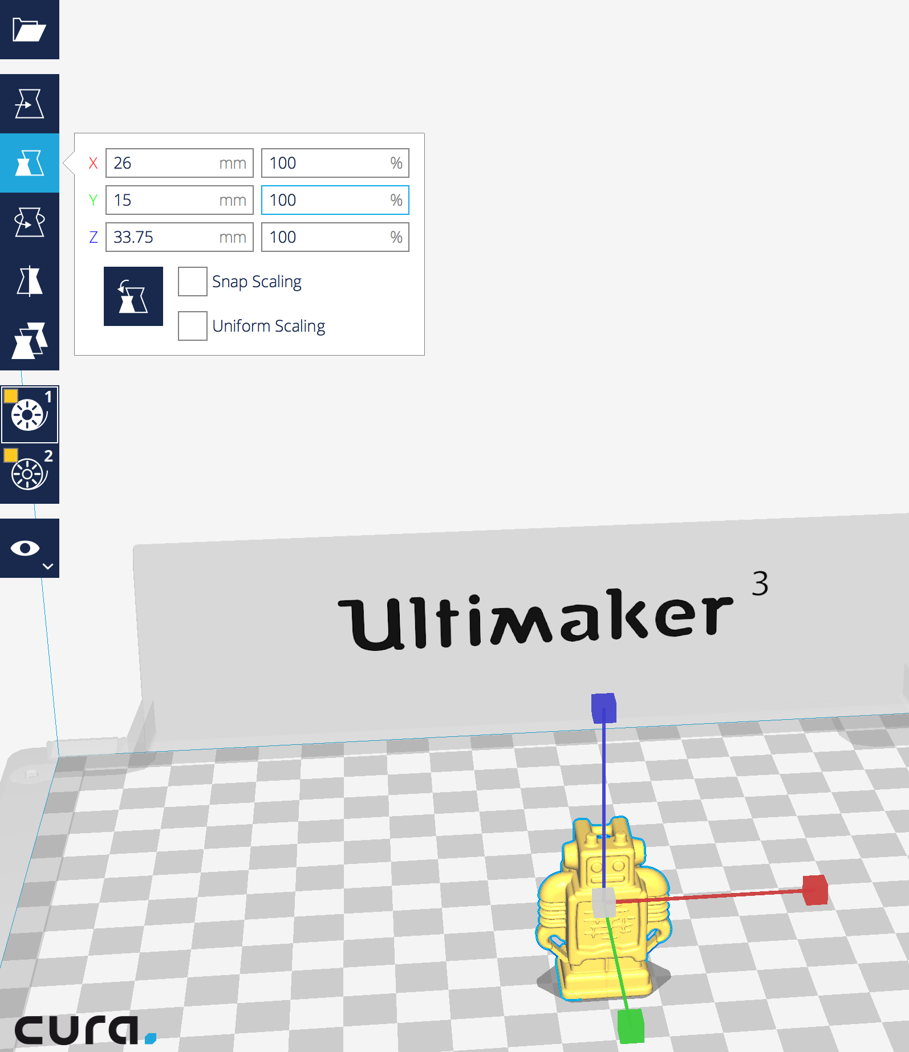
Task: Enable Uniform Scaling checkbox
Action: tap(192, 326)
